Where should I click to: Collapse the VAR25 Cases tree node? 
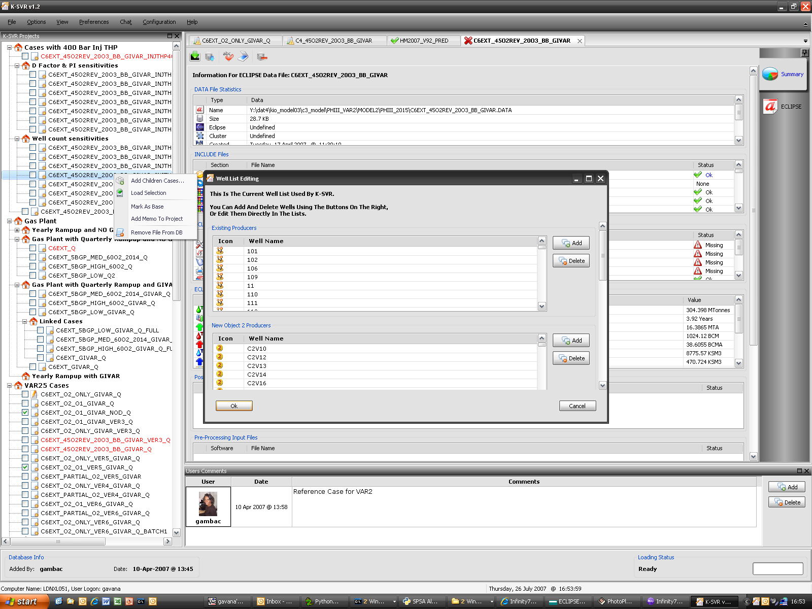[10, 385]
